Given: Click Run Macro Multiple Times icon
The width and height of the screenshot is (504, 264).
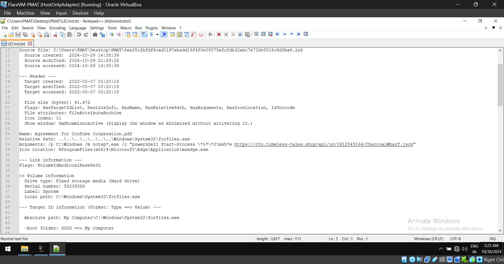Looking at the screenshot, I should (x=240, y=35).
